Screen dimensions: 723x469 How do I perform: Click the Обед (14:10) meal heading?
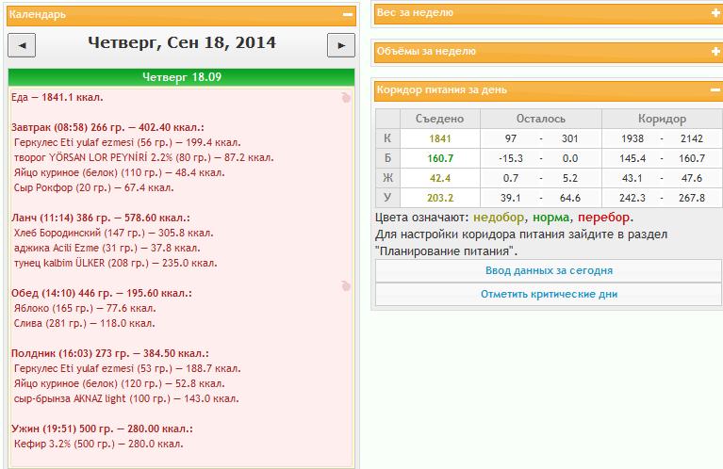102,294
